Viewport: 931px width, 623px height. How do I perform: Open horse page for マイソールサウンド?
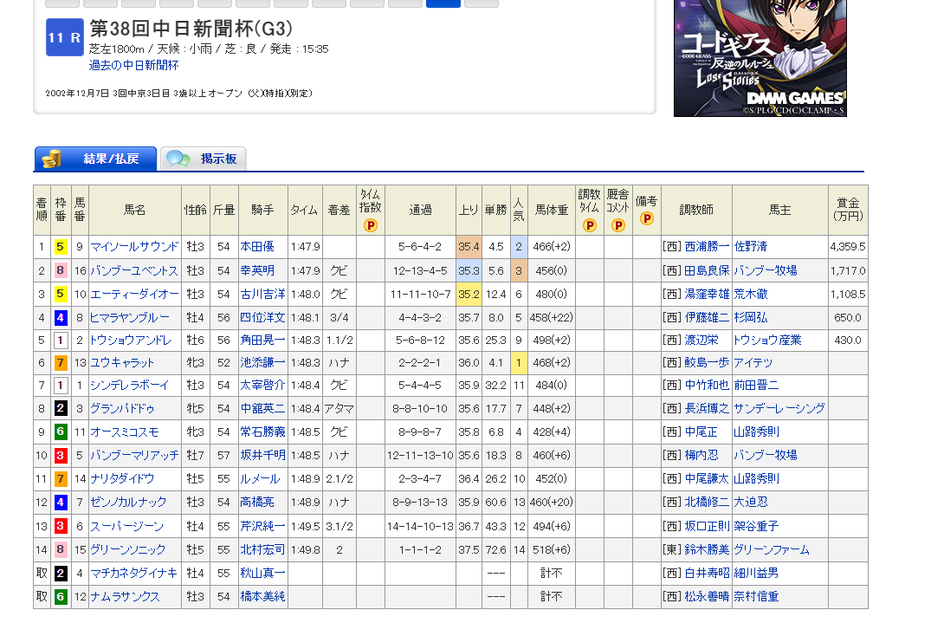pyautogui.click(x=134, y=247)
